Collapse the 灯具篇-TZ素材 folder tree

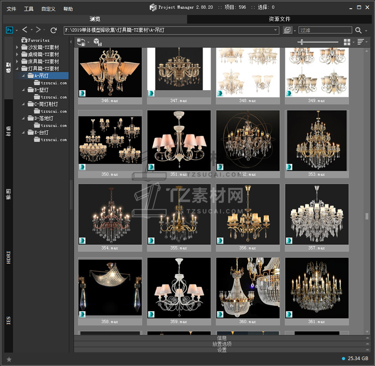tap(17, 69)
